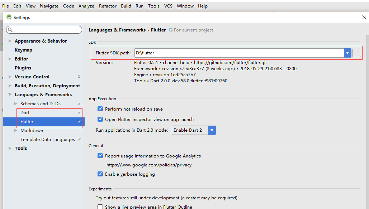Click the For current project icon in header
Screen dimensions: 369x209
click(171, 30)
